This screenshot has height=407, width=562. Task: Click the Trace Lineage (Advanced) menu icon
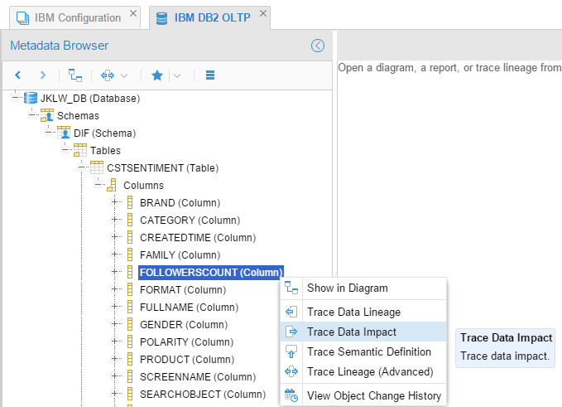point(291,371)
